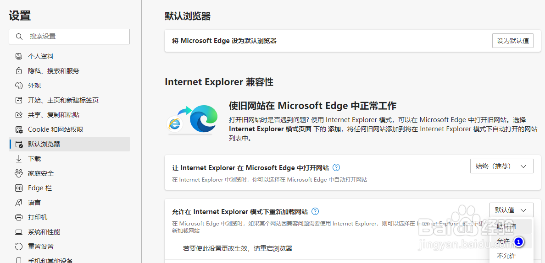Screen dimensions: 545x263
Task: Go to 家庭安全 settings
Action: [x=69, y=173]
